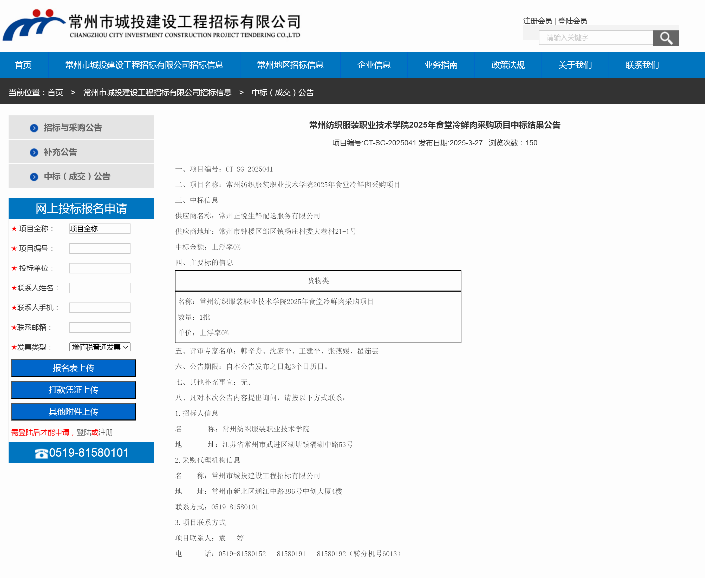Click the 项目编号 input field
705x578 pixels.
pyautogui.click(x=100, y=248)
